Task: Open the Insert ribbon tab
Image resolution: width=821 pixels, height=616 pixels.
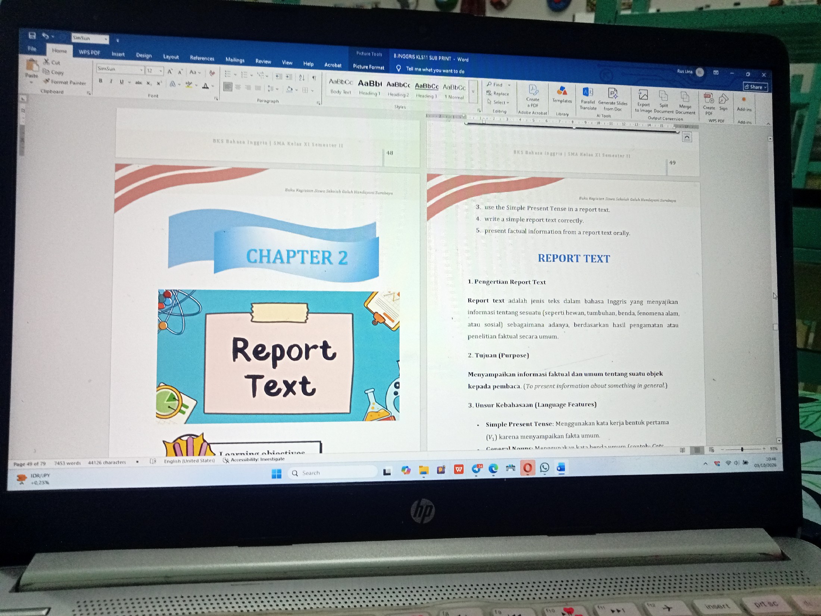Action: tap(118, 54)
